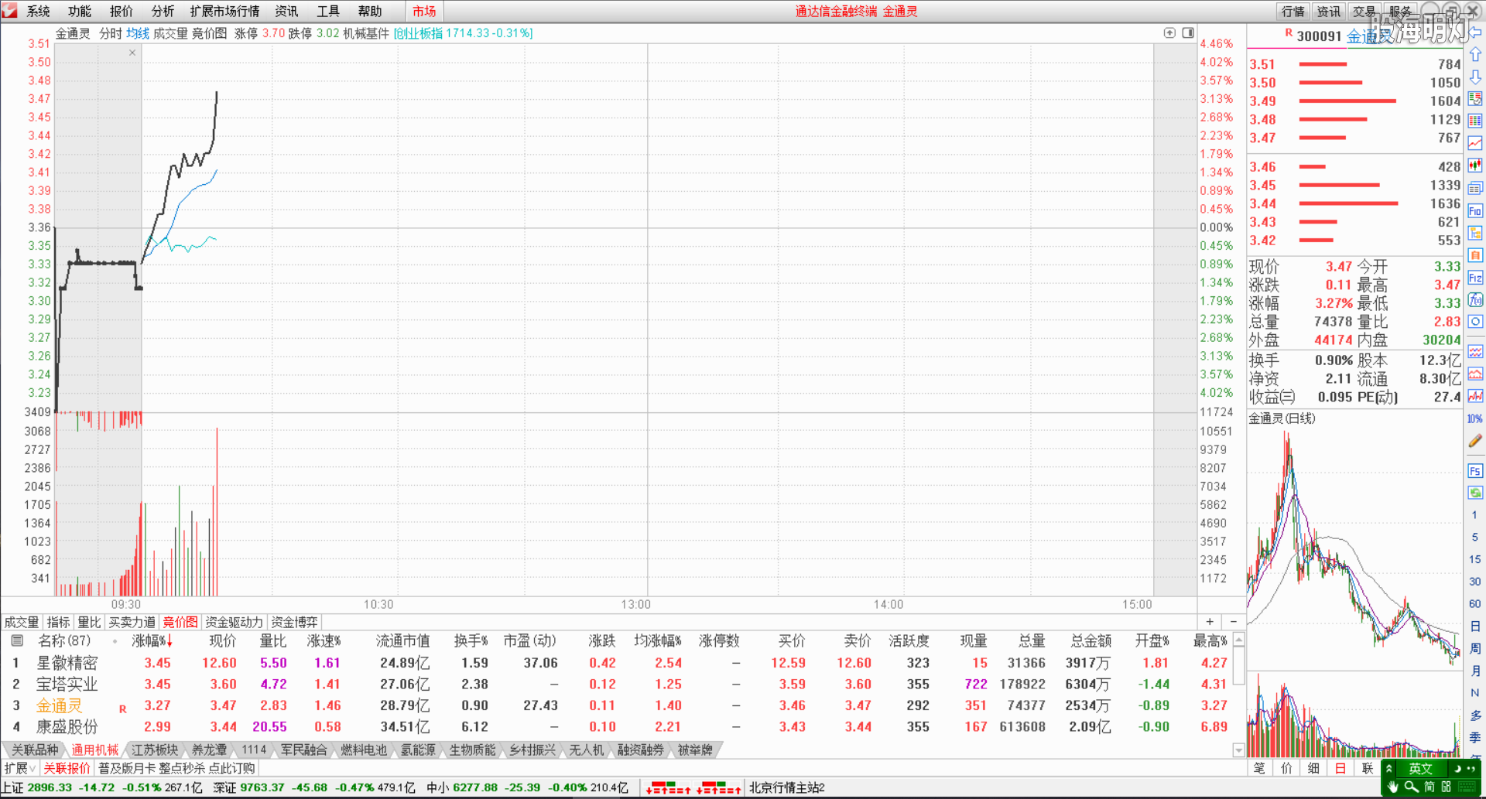Click the 10% sidebar icon
Screen dimensions: 1486x799
[x=1475, y=418]
